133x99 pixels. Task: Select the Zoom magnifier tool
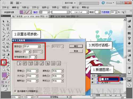(8, 70)
